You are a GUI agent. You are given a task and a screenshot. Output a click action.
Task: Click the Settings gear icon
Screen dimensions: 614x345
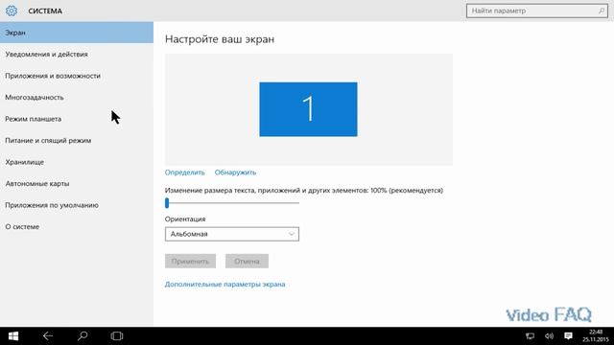click(12, 11)
